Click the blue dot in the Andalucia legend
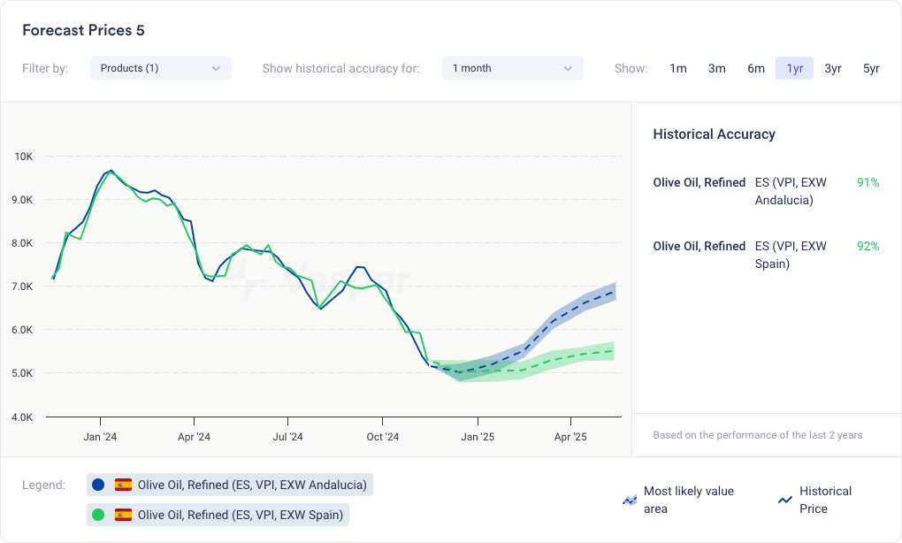Image resolution: width=902 pixels, height=543 pixels. pos(98,485)
